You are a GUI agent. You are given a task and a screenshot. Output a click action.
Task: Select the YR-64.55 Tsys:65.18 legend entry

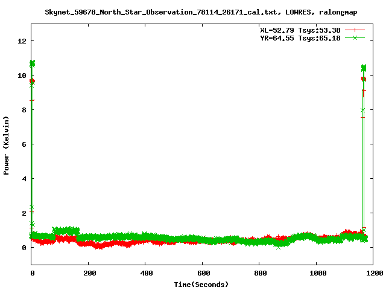(x=300, y=38)
